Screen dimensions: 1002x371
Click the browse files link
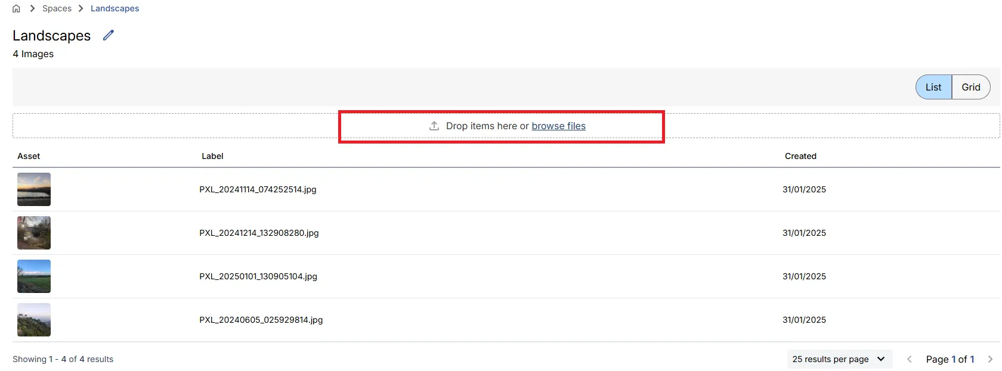pyautogui.click(x=558, y=126)
